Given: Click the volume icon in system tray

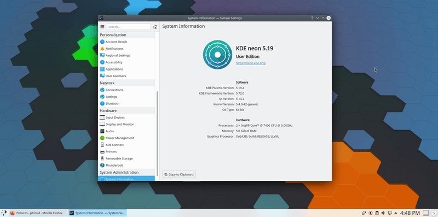Looking at the screenshot, I should coord(383,213).
